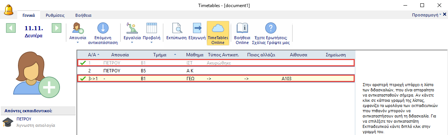This screenshot has height=135, width=448.
Task: Click the ΙΣΤ lesson cell
Action: tap(190, 63)
